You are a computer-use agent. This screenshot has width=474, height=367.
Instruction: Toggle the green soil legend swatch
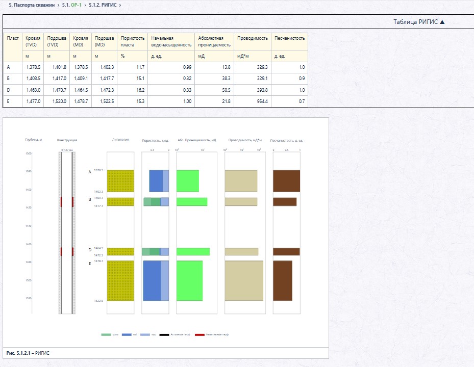106,335
